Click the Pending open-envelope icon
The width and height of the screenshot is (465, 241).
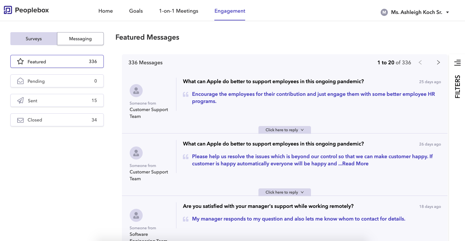pyautogui.click(x=20, y=81)
